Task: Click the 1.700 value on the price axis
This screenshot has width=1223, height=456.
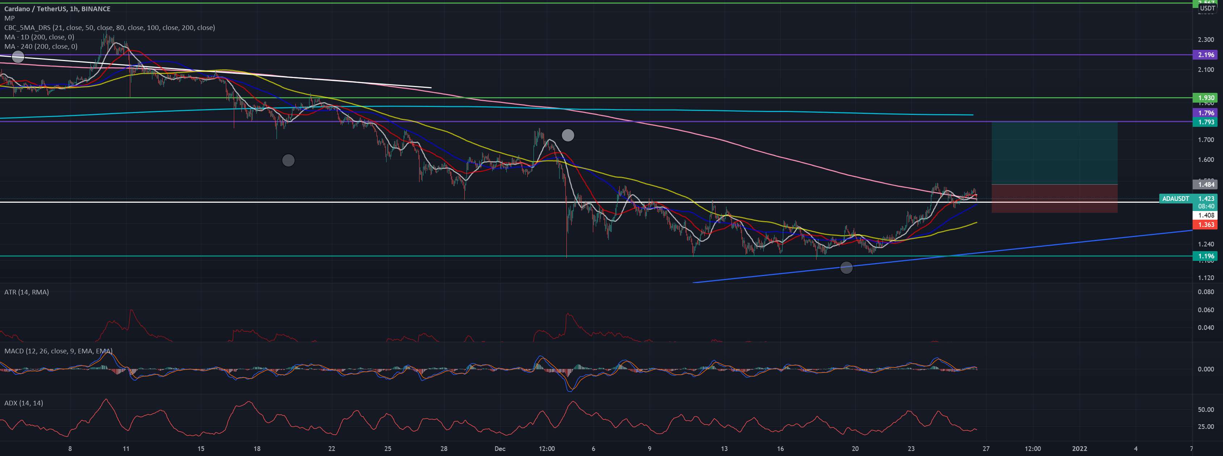Action: point(1206,140)
